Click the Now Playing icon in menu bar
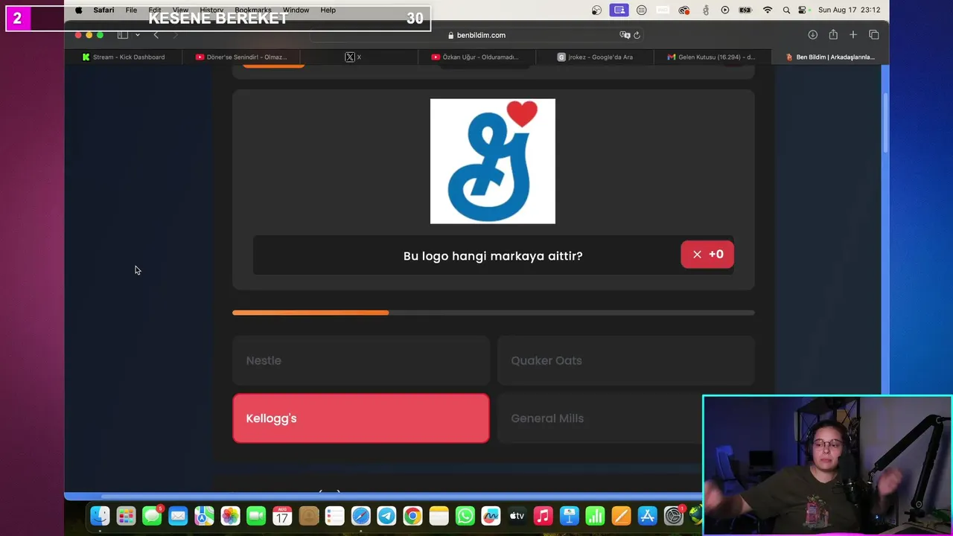Image resolution: width=953 pixels, height=536 pixels. (x=725, y=10)
